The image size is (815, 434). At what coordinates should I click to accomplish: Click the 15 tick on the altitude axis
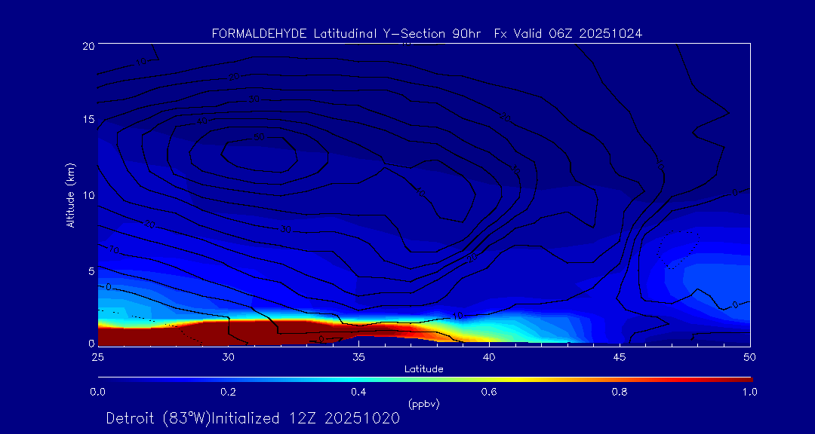[88, 120]
